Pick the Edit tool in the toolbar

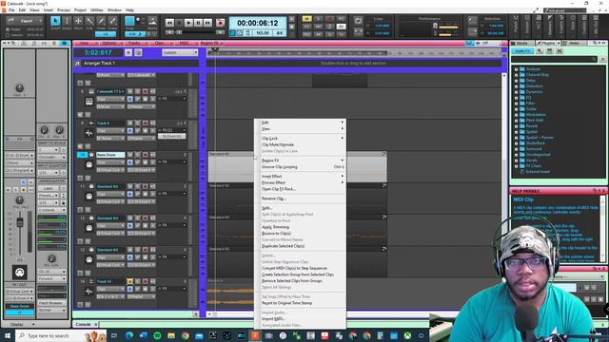tap(89, 21)
